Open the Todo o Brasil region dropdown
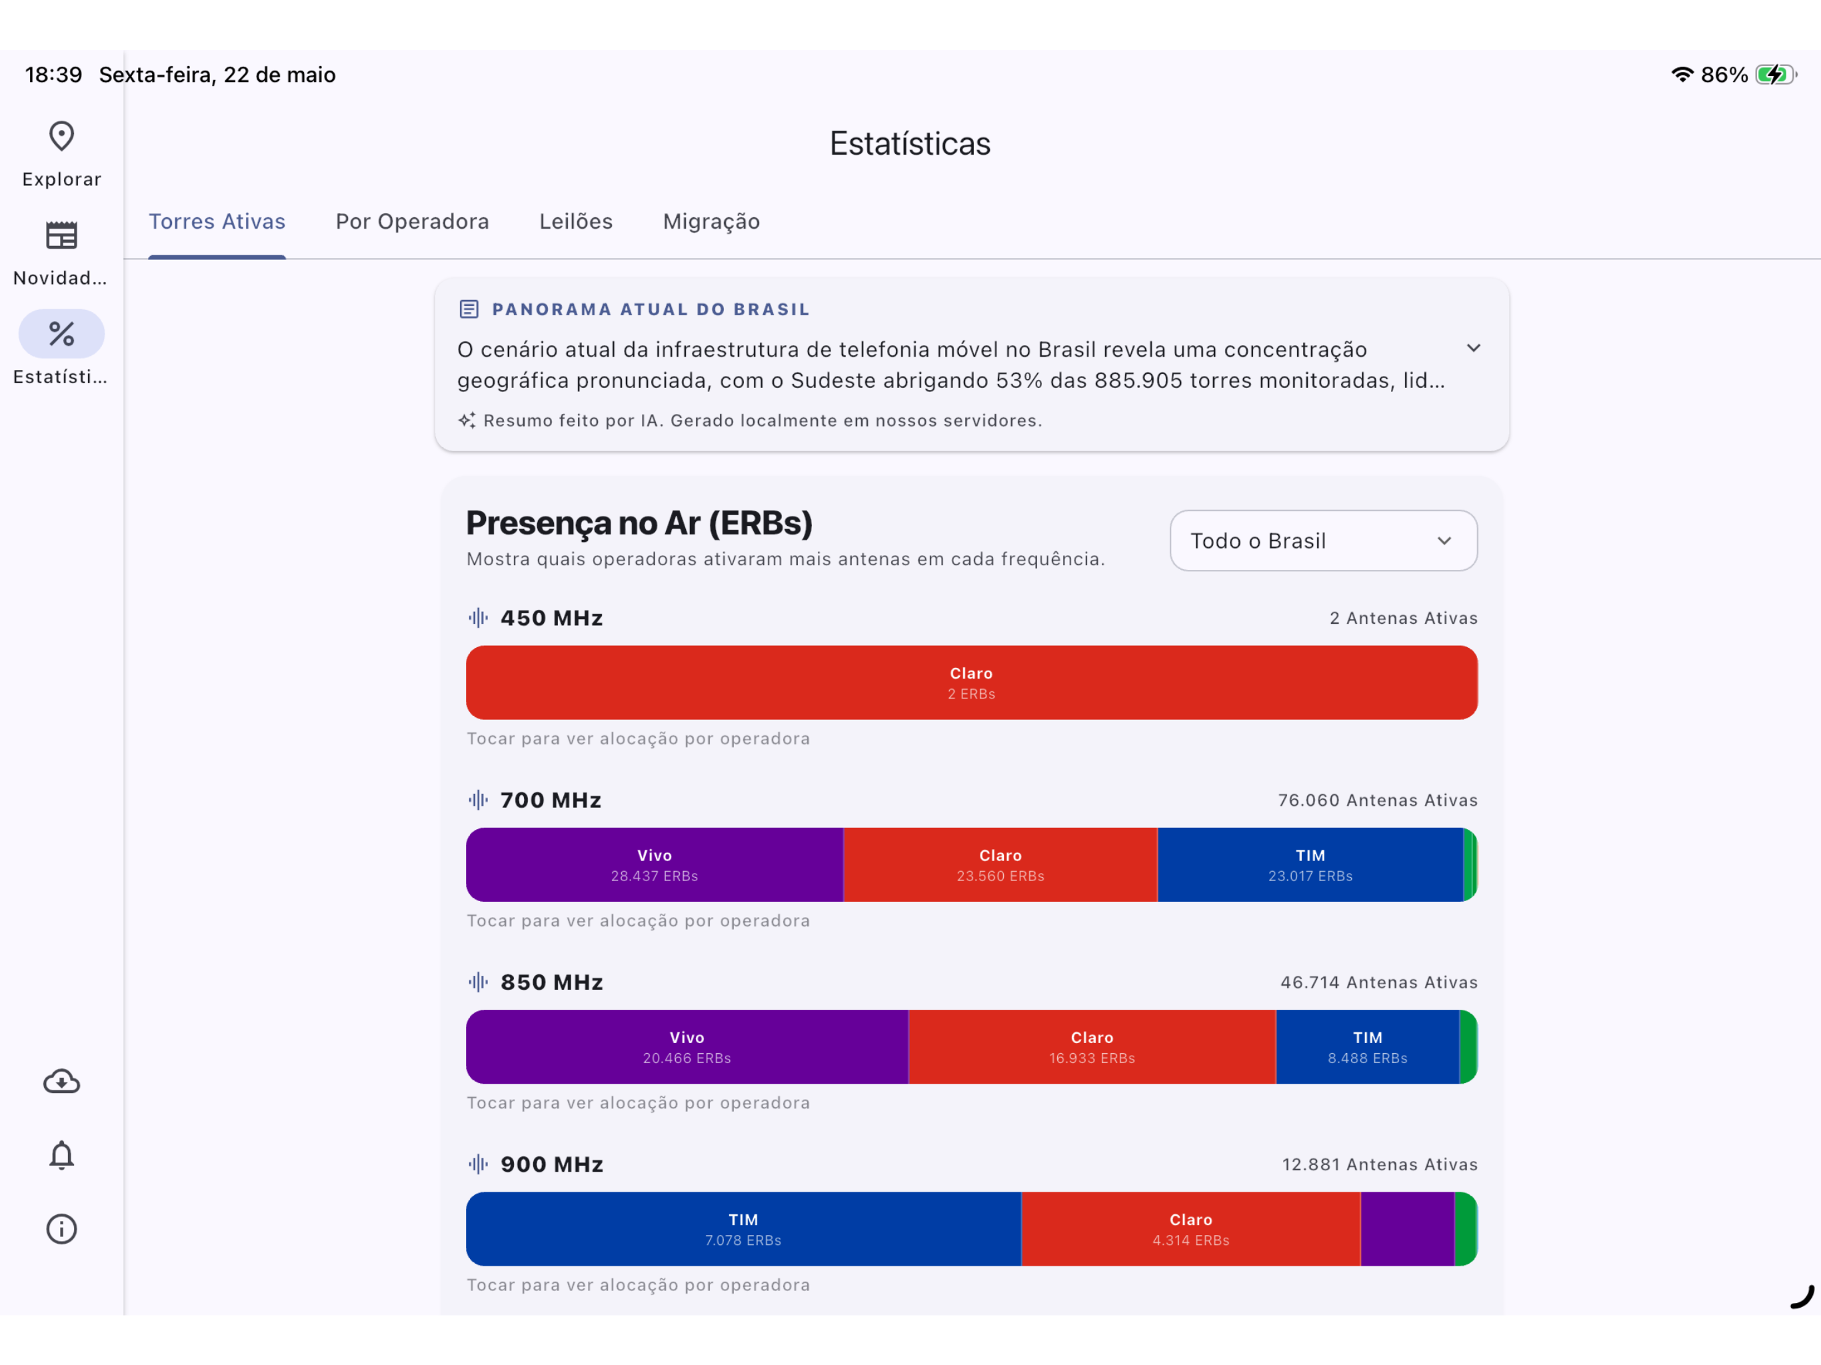The width and height of the screenshot is (1821, 1365). 1323,541
